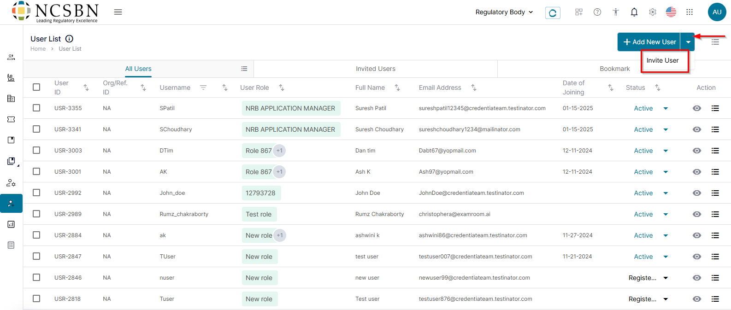View details of USR-3355 via eye icon

point(697,108)
